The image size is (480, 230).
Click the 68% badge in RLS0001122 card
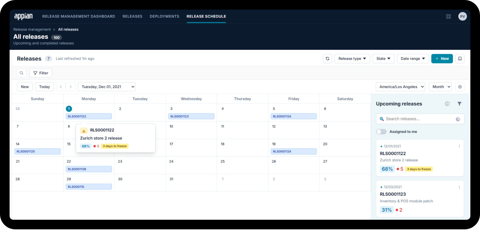coord(387,169)
